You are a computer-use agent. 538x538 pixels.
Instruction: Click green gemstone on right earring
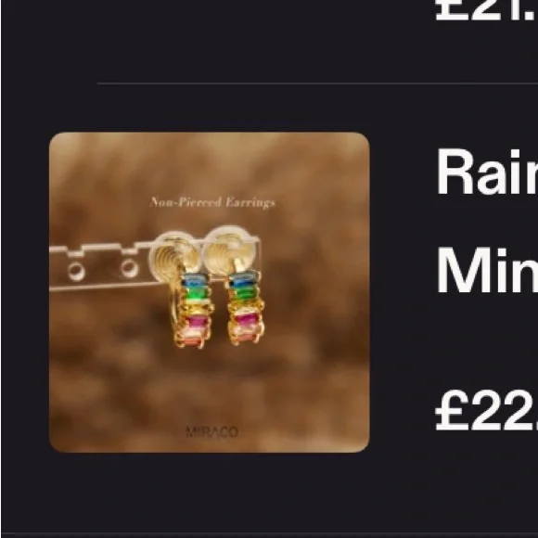pos(245,294)
